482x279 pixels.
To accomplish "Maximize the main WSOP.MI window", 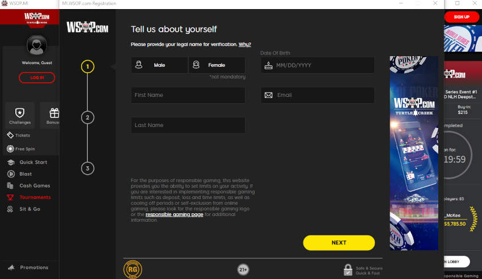I will pos(458,3).
